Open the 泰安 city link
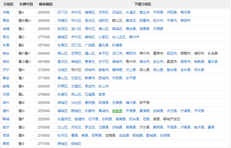Viewport: 231px width, 148px height. pyautogui.click(x=6, y=78)
